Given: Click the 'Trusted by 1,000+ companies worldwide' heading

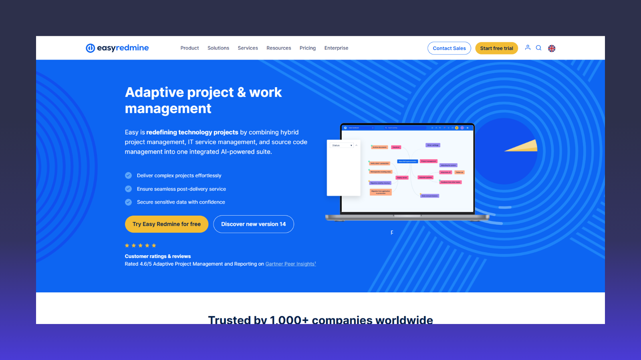Looking at the screenshot, I should click(x=320, y=320).
